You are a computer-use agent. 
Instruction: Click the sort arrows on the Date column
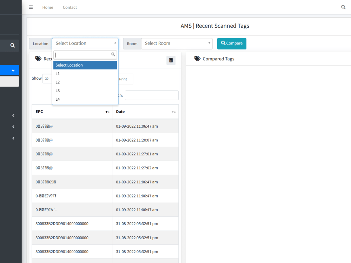point(173,112)
